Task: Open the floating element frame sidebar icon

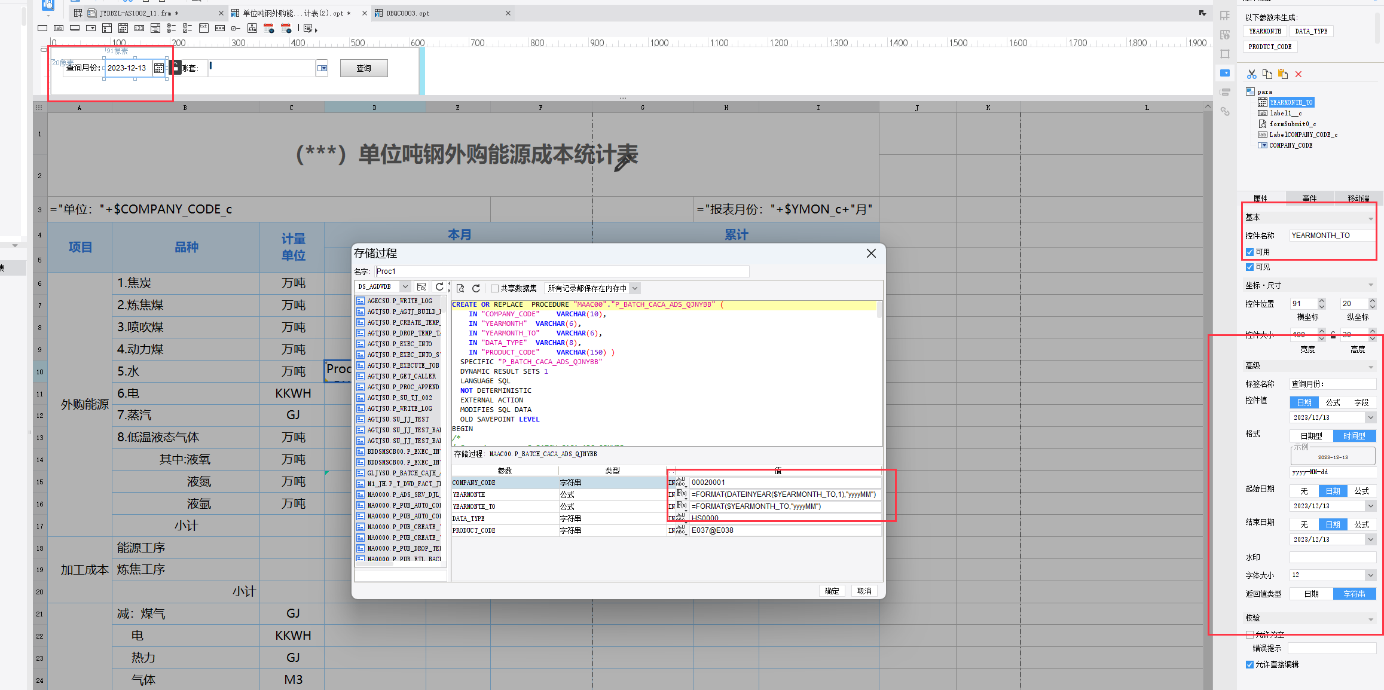Action: 1225,54
